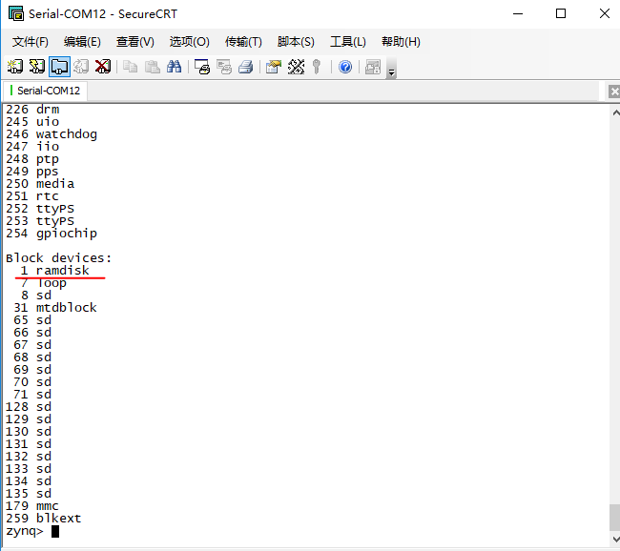
Task: Close the session tab with gray X
Action: (x=614, y=92)
